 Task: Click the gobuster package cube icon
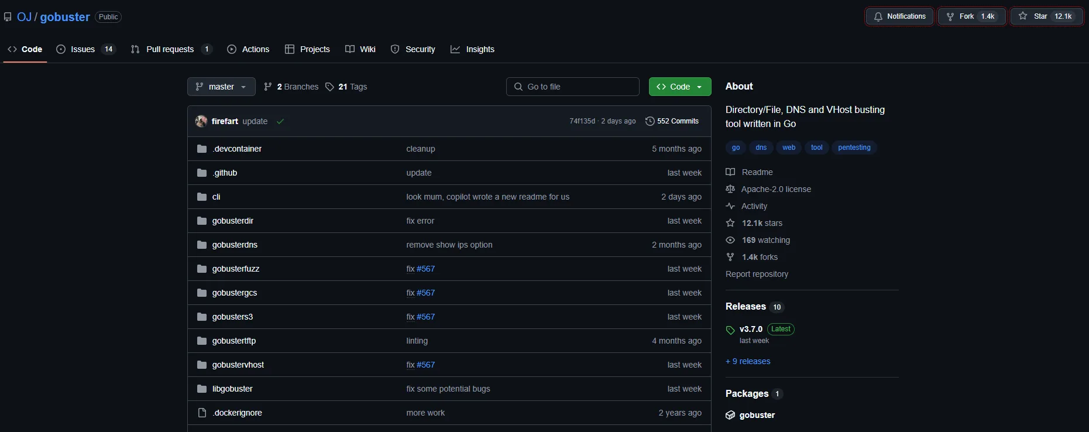click(730, 415)
